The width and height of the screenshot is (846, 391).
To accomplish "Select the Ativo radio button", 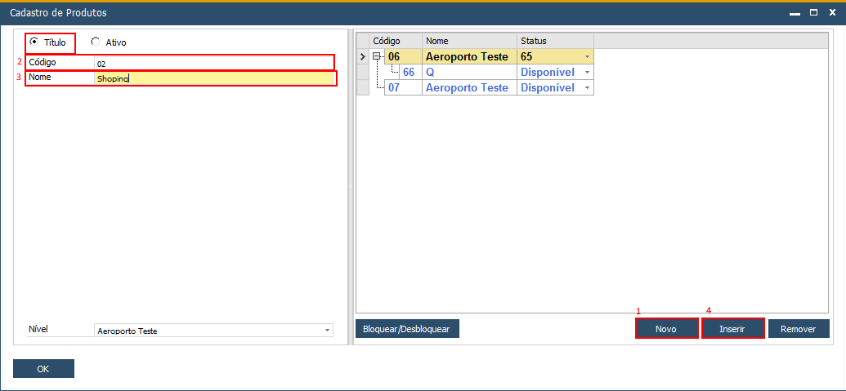I will (95, 42).
